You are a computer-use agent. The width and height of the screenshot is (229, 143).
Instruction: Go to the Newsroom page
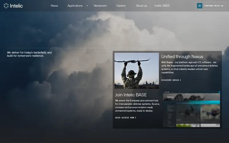(100, 6)
